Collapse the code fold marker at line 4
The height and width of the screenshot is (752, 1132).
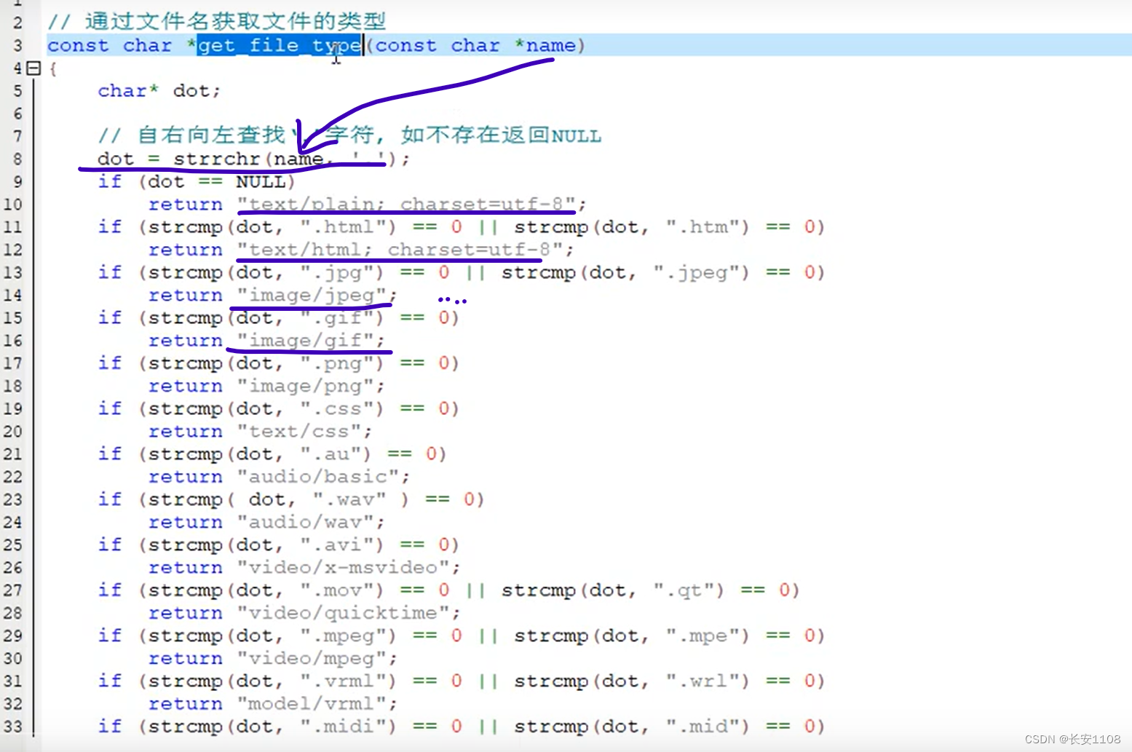(33, 68)
